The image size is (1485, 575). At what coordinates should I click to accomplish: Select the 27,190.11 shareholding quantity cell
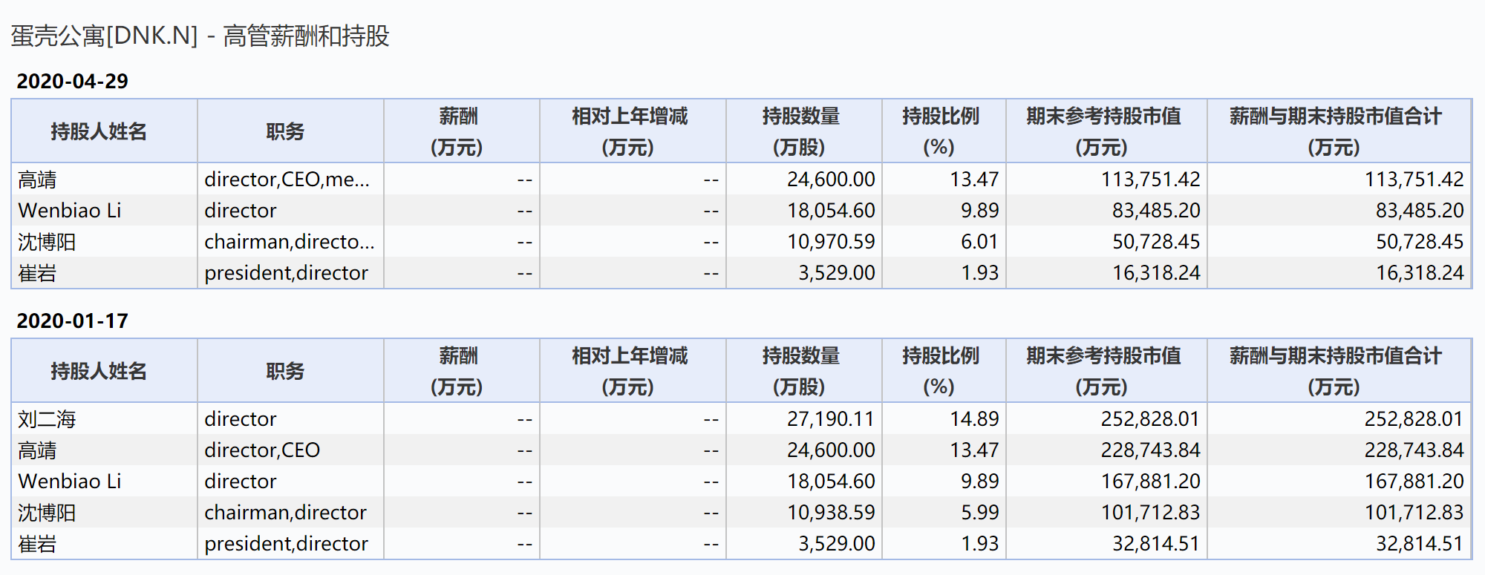[830, 419]
